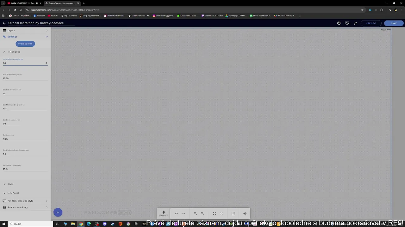Mute the DARK HOUSE tab audio icon
Screen dimensions: 405x227
37,3
